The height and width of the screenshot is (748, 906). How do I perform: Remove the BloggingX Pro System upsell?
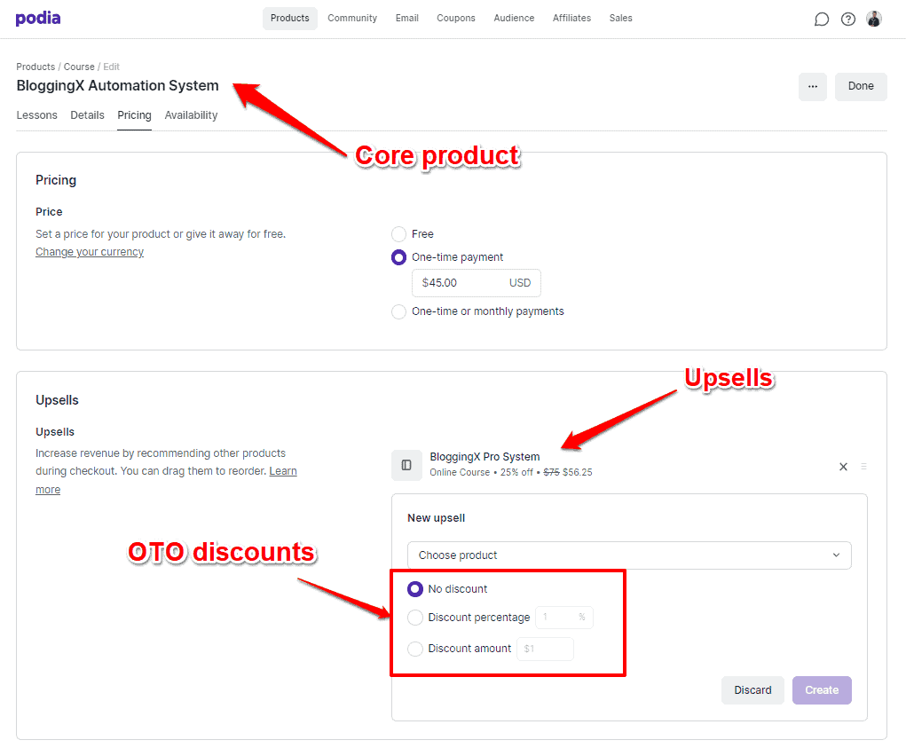tap(843, 467)
